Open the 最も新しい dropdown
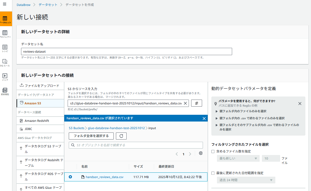The width and height of the screenshot is (311, 191). (x=238, y=158)
